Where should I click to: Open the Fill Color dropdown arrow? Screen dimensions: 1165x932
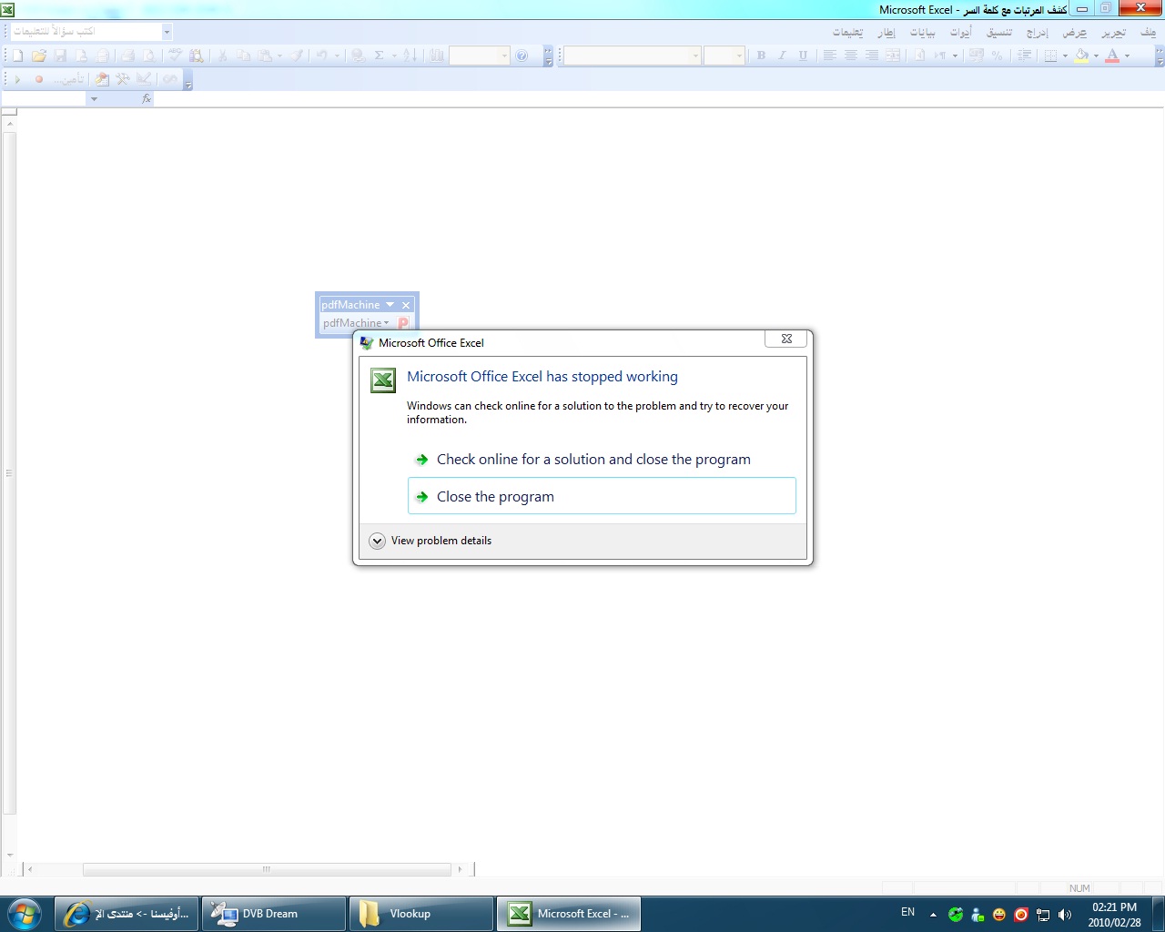pos(1096,56)
